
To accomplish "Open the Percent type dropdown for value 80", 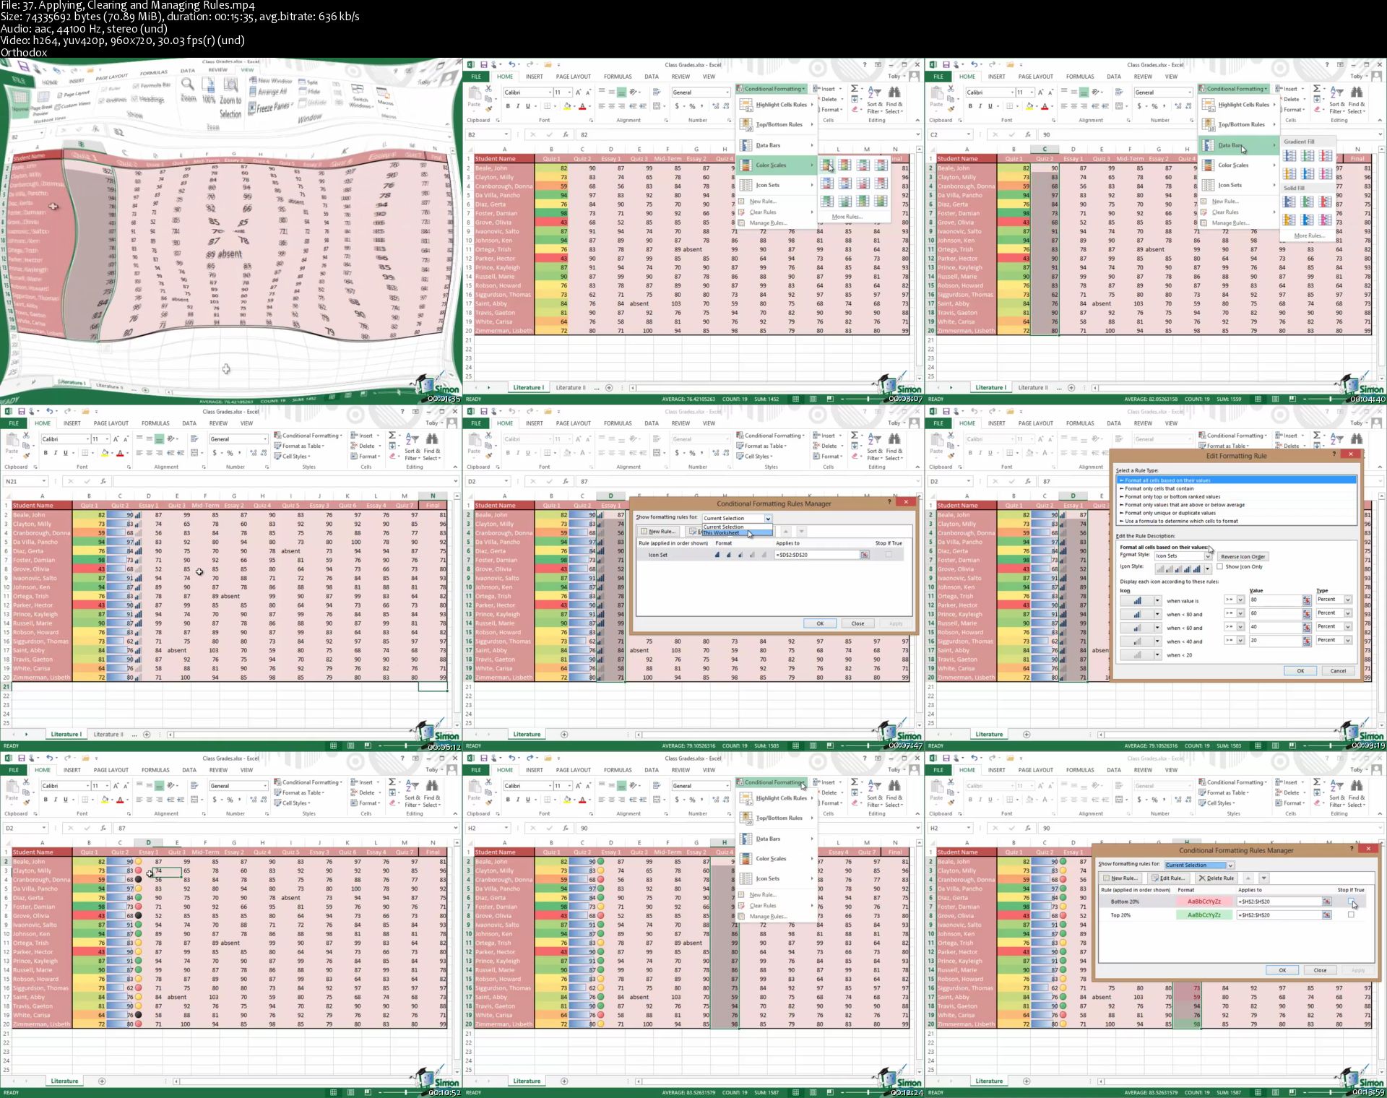I will point(1347,600).
